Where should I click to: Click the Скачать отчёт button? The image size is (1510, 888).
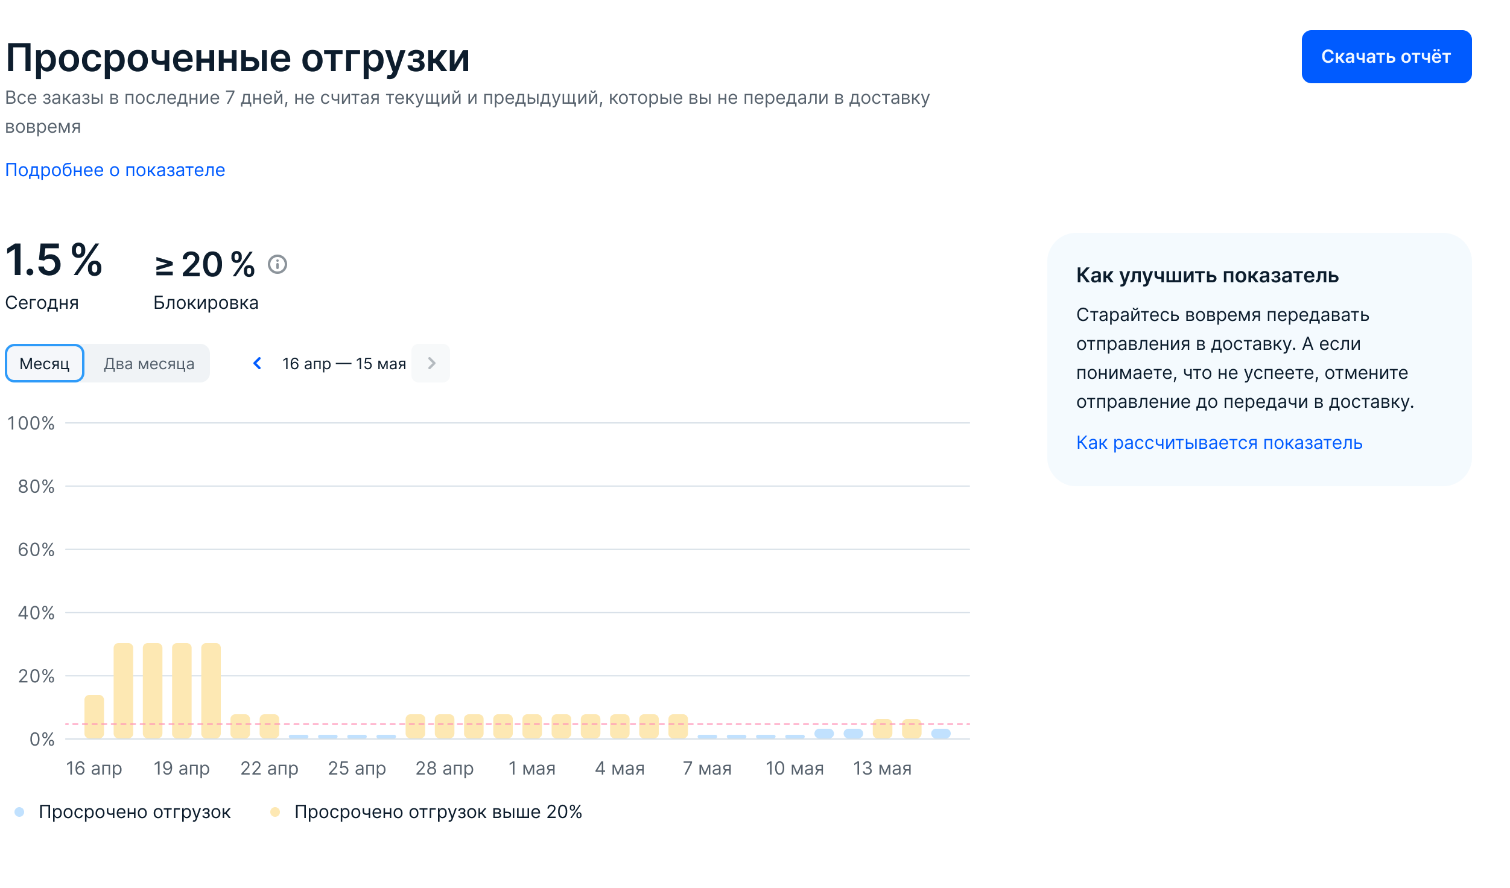(1386, 57)
